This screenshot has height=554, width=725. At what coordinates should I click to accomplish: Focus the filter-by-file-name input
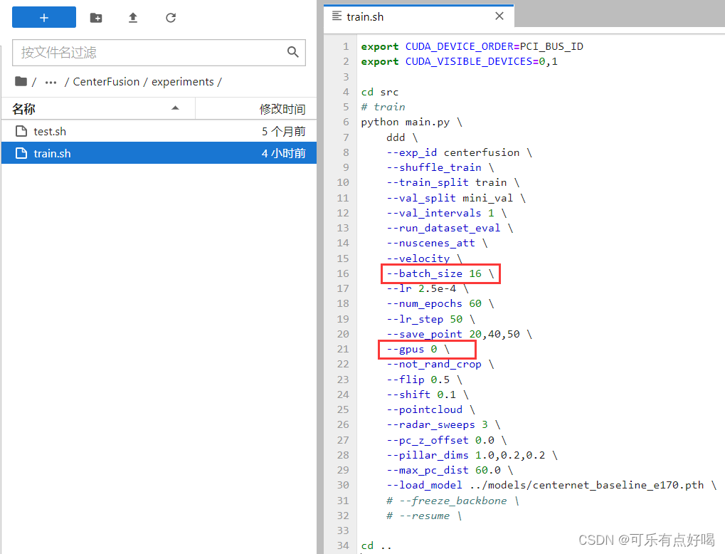point(159,52)
